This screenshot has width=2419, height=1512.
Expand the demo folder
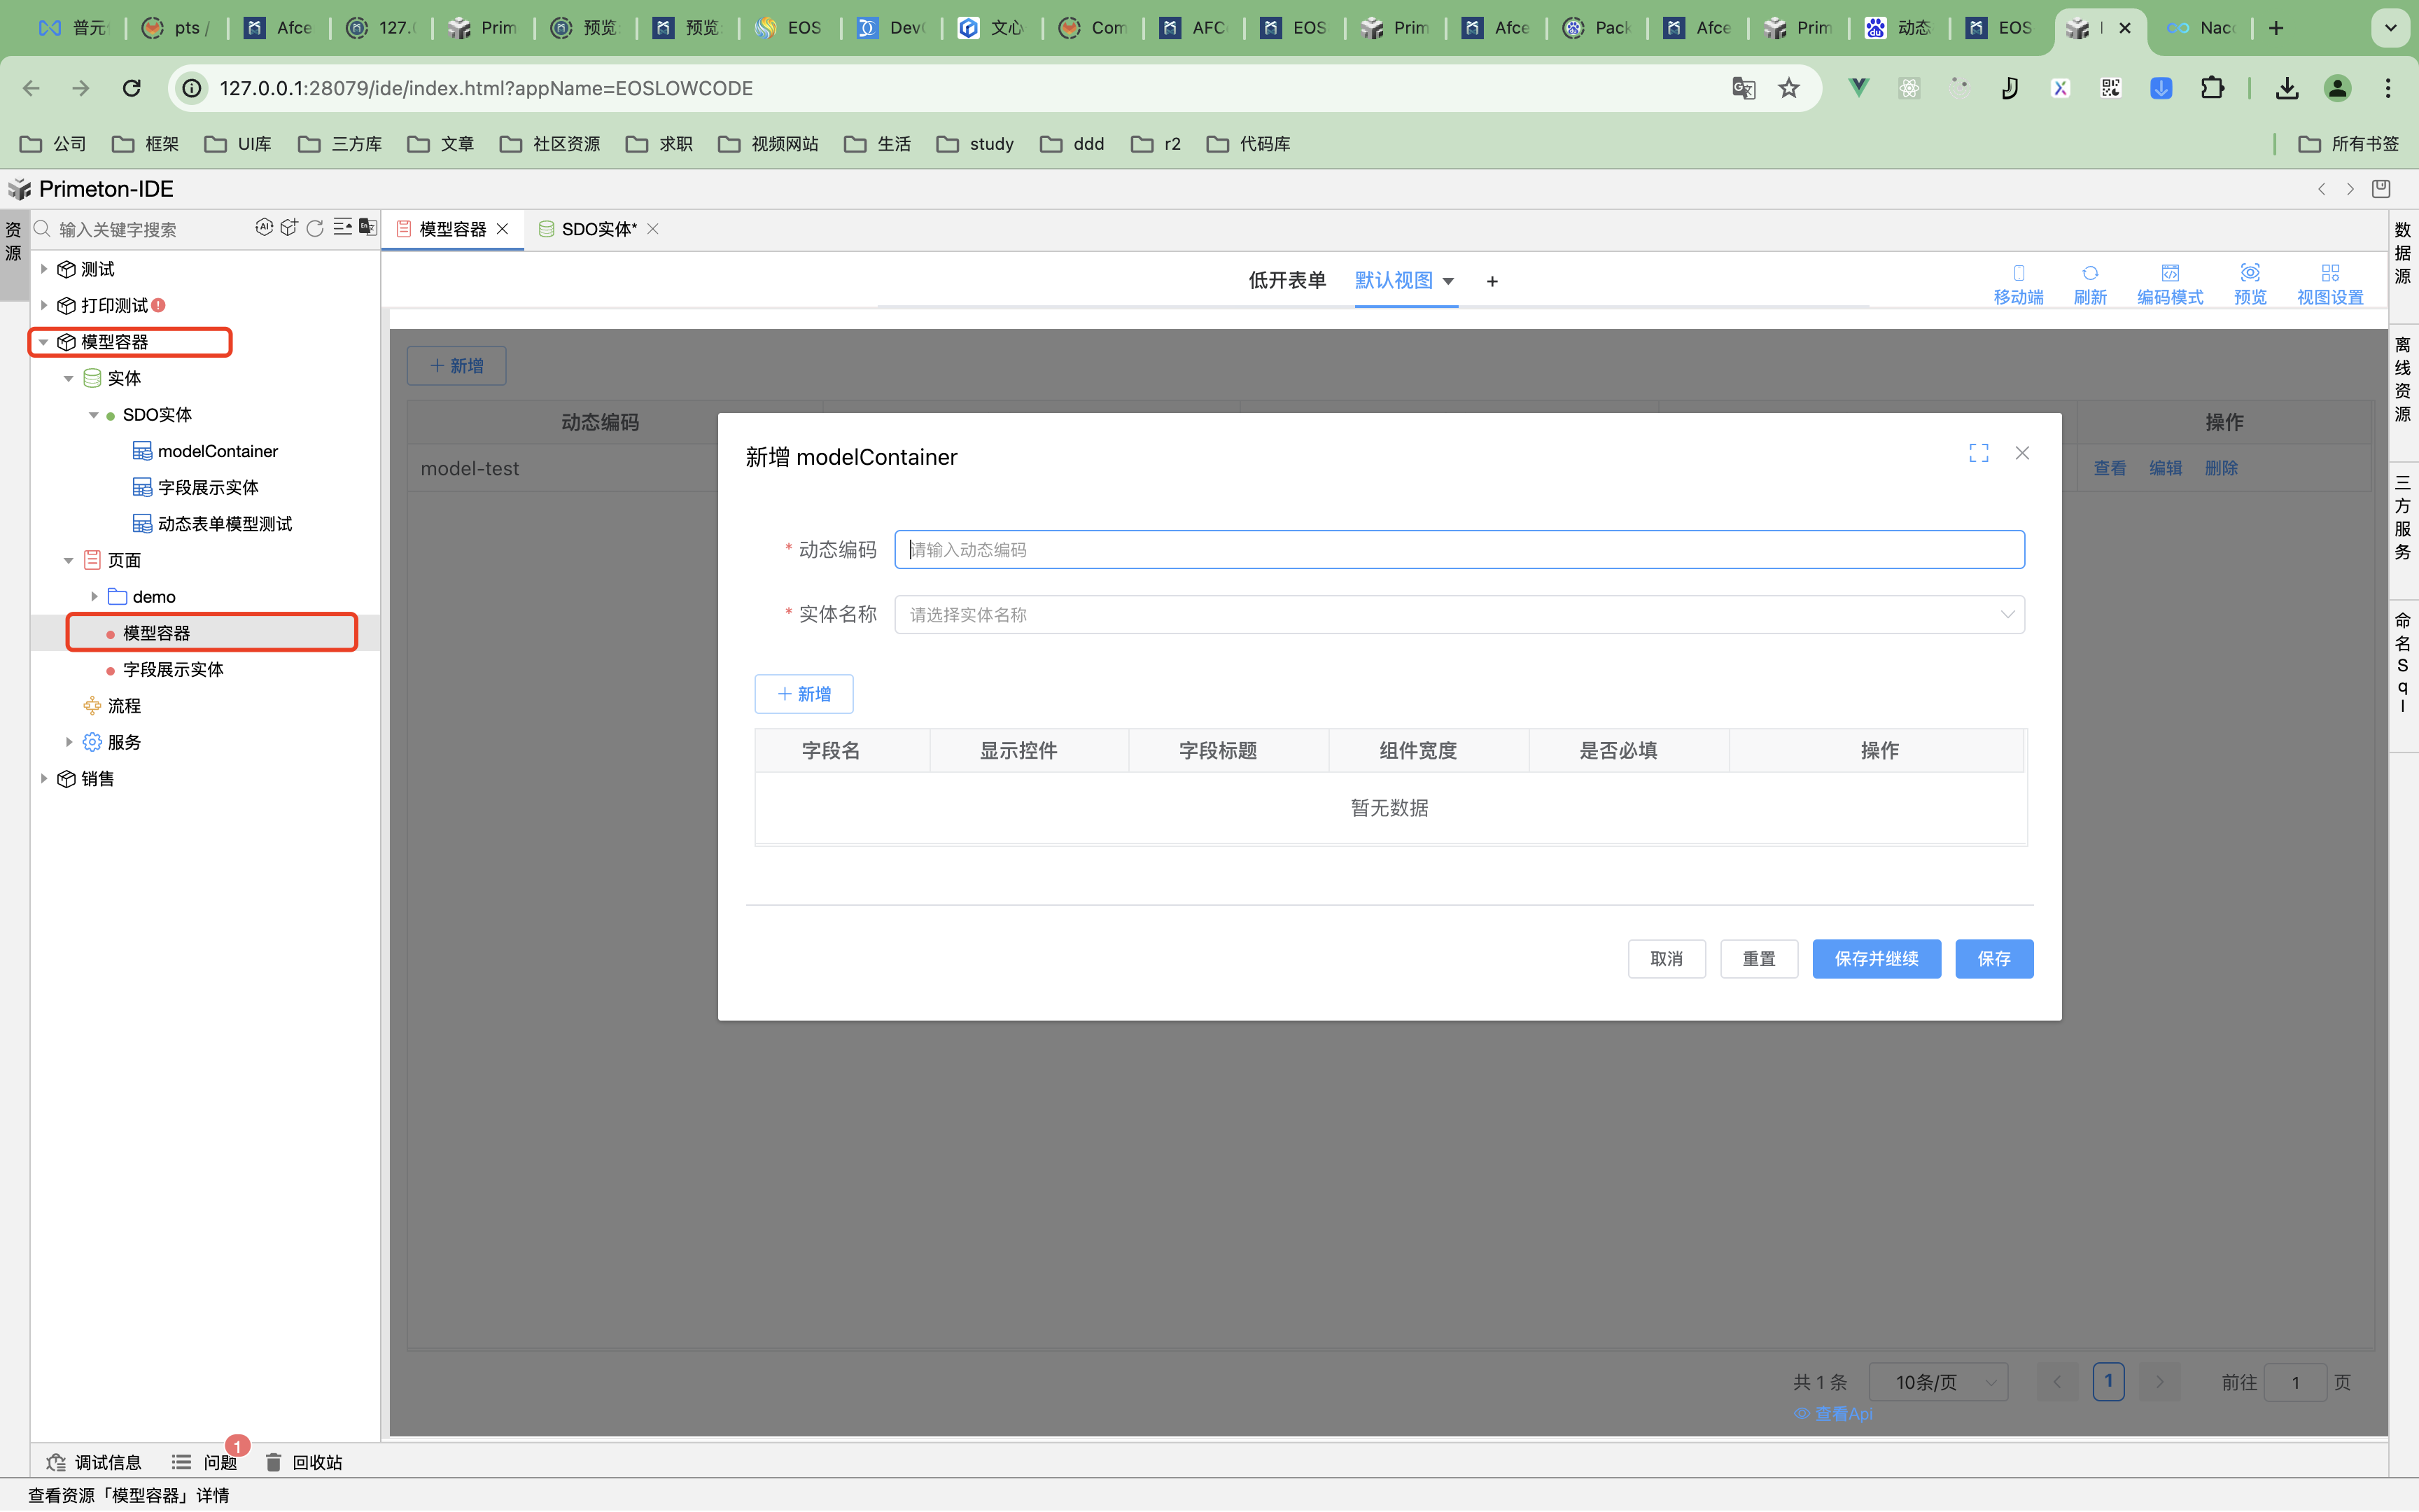pyautogui.click(x=94, y=596)
